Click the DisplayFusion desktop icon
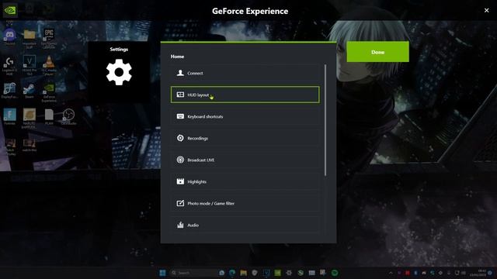The height and width of the screenshot is (279, 497). point(9,91)
